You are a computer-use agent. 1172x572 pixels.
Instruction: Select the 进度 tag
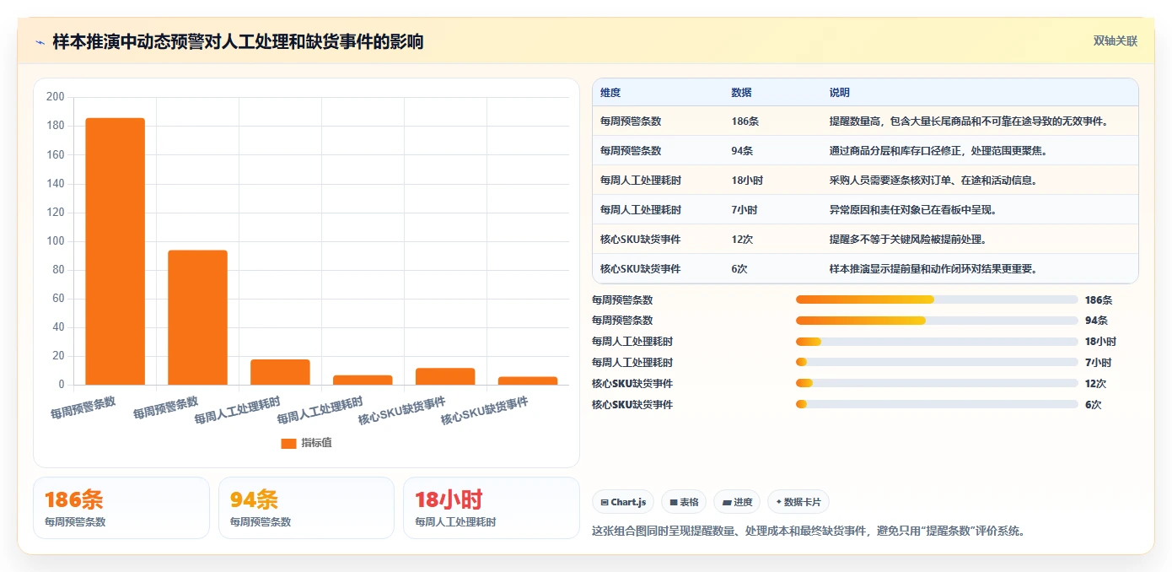[x=737, y=502]
